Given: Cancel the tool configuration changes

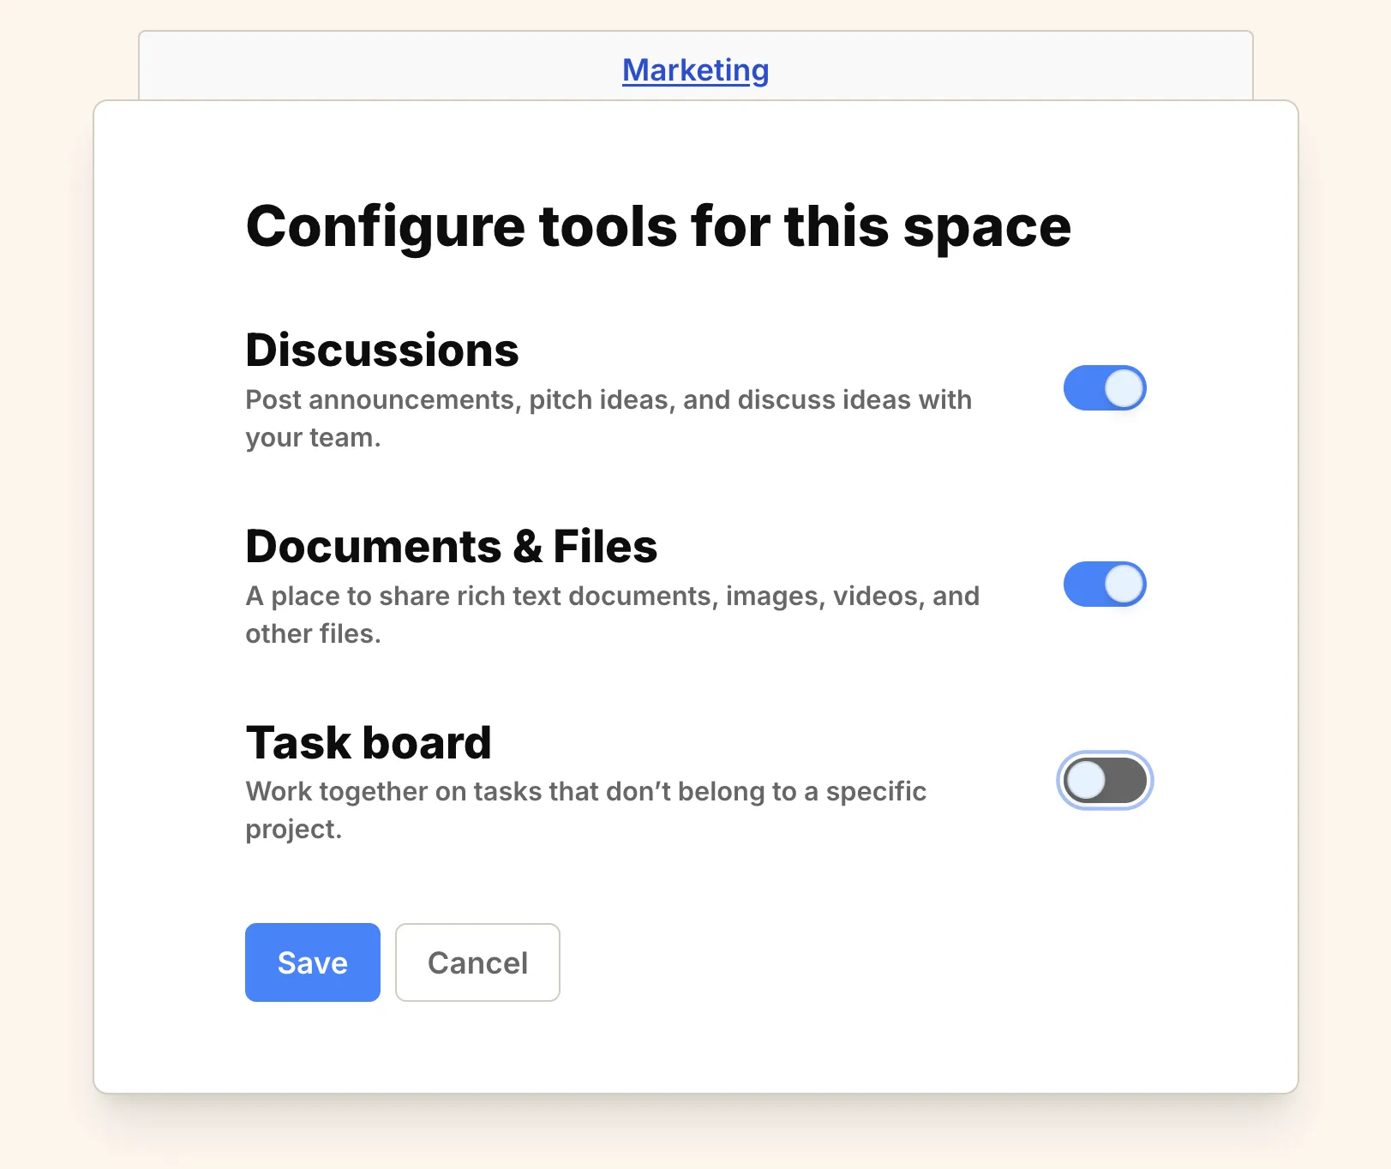Looking at the screenshot, I should click(x=477, y=962).
